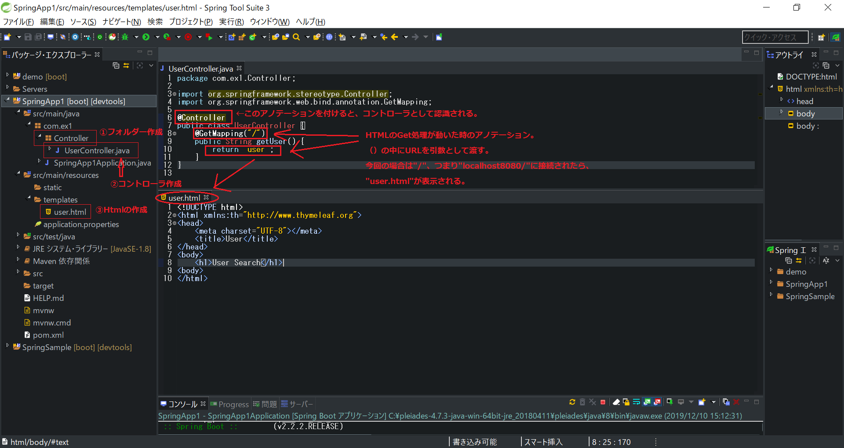
Task: Click the console Clear eraser icon
Action: (x=616, y=402)
